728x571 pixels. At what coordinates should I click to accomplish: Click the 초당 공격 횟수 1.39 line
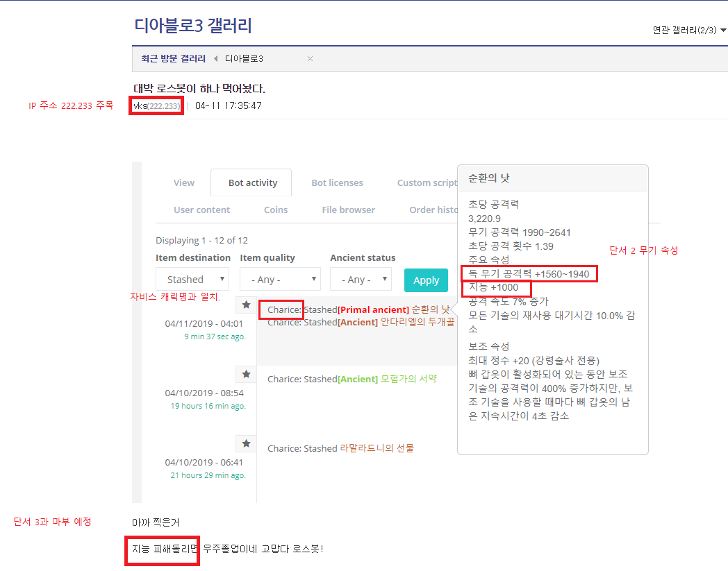pos(511,246)
